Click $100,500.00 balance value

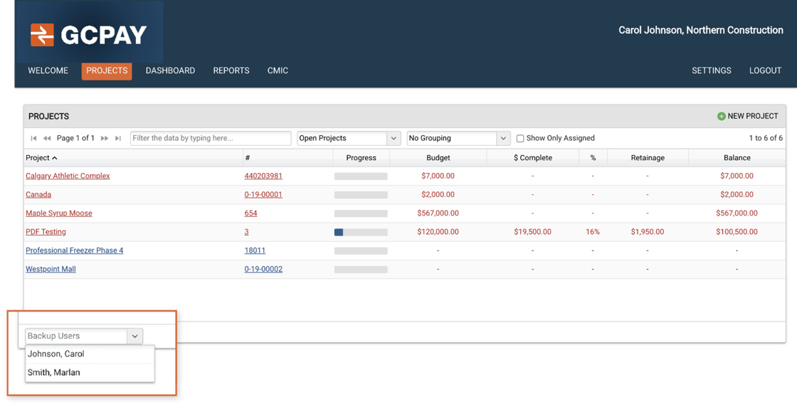click(737, 232)
